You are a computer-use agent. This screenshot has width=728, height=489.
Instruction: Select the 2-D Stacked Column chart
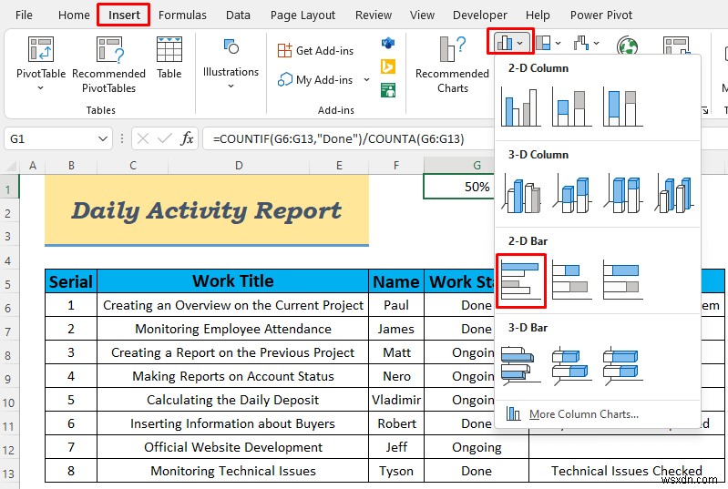(x=572, y=107)
